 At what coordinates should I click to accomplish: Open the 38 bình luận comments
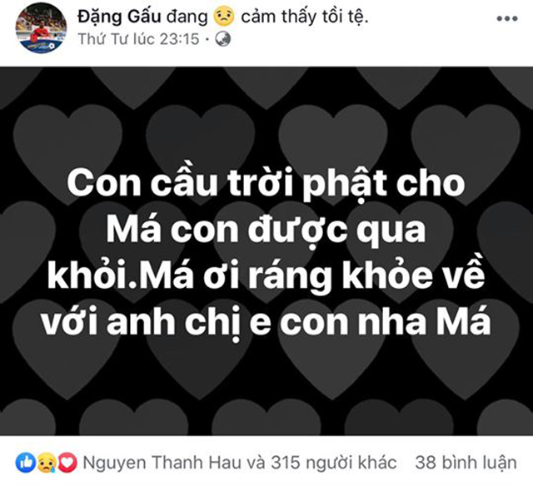tap(466, 463)
